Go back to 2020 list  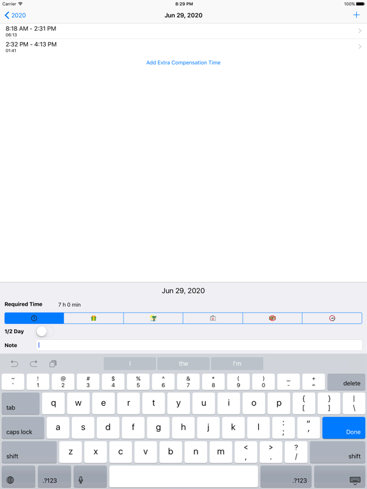(x=15, y=15)
